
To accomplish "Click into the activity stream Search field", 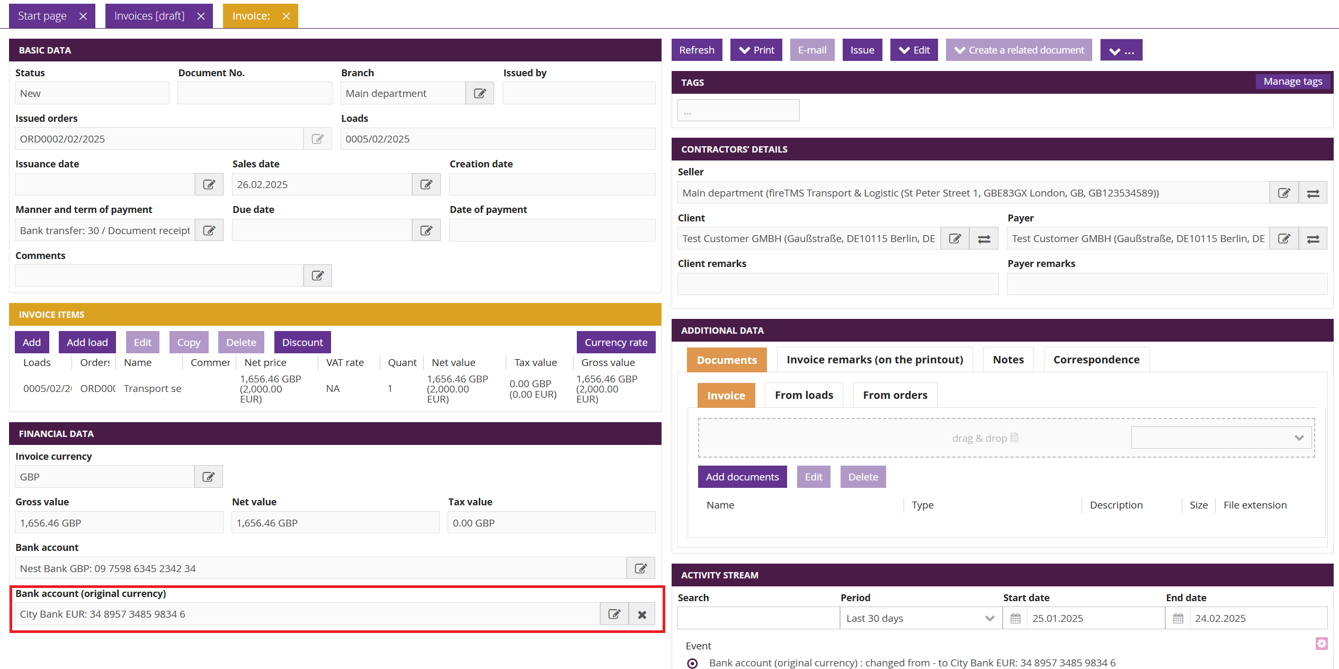I will point(758,618).
